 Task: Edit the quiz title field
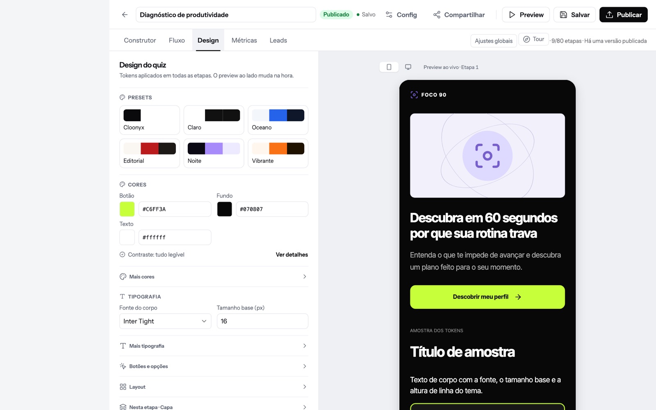[x=226, y=15]
